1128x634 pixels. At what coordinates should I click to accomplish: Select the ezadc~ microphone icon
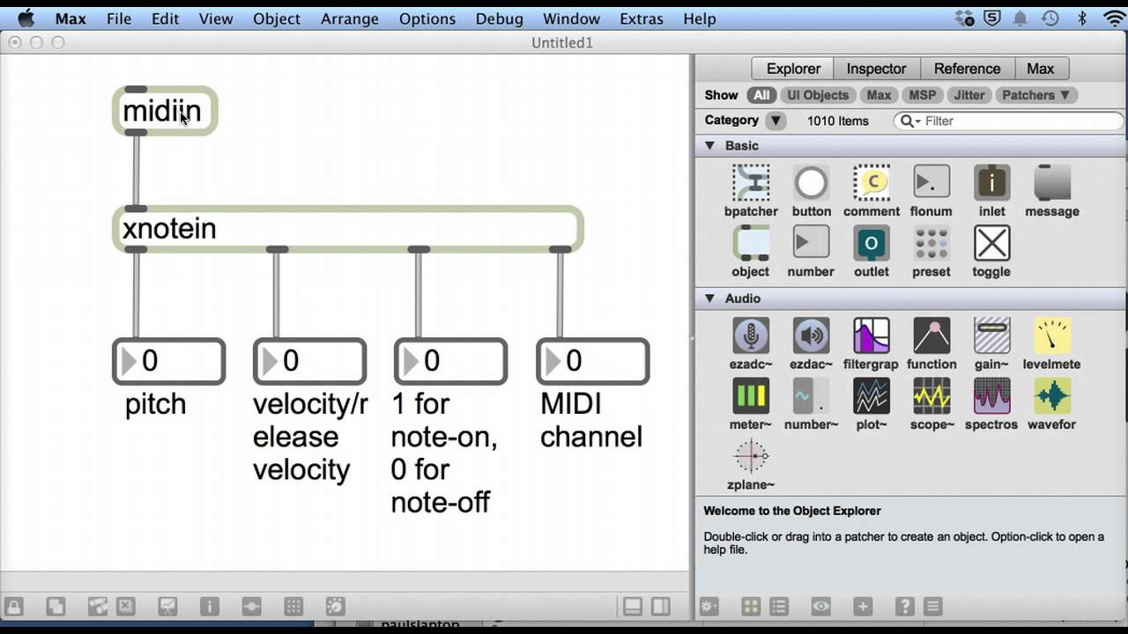pos(751,335)
